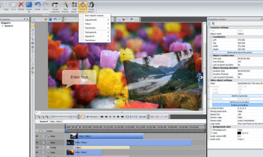Screen dimensions: 263x157
Task: Launch the Run Wizard tool
Action: point(65,7)
